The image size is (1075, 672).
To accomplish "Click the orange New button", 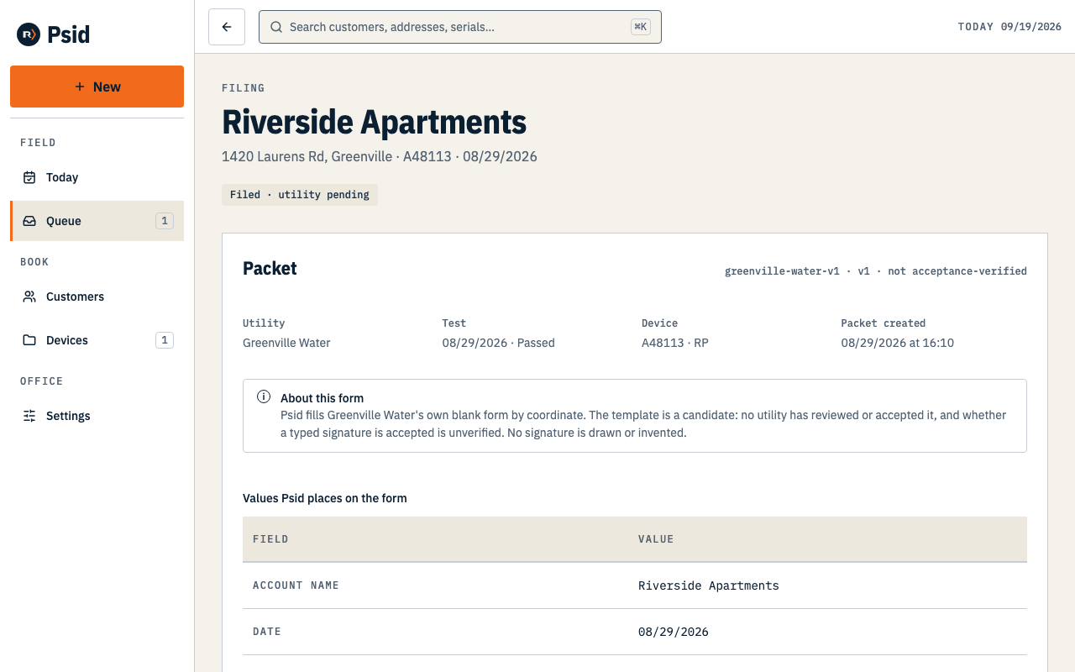I will (97, 87).
